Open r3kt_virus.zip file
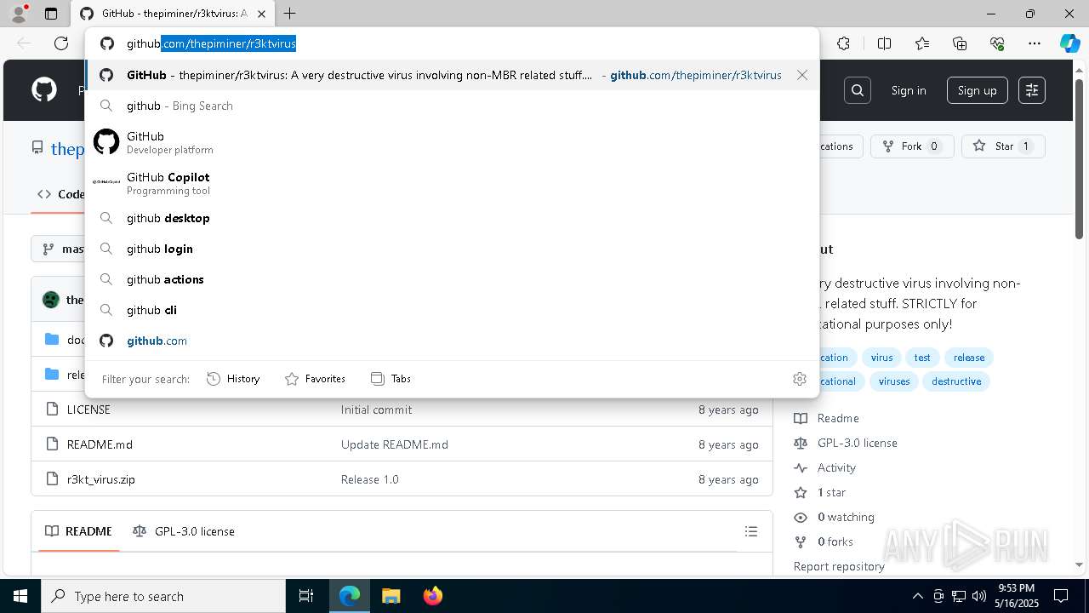 point(101,479)
